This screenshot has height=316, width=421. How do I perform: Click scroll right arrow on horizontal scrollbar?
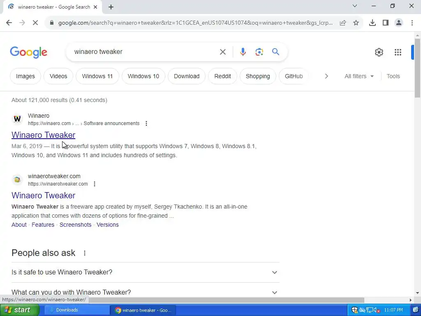(x=411, y=300)
